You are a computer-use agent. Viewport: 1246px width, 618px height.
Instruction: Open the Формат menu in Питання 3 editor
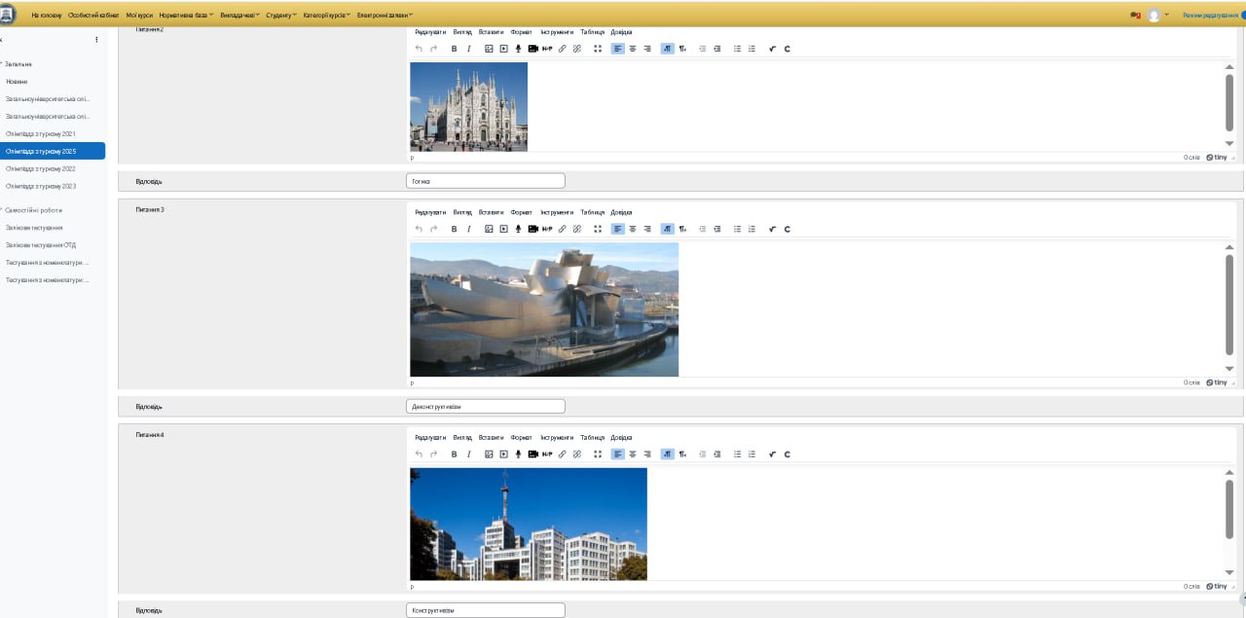click(521, 212)
